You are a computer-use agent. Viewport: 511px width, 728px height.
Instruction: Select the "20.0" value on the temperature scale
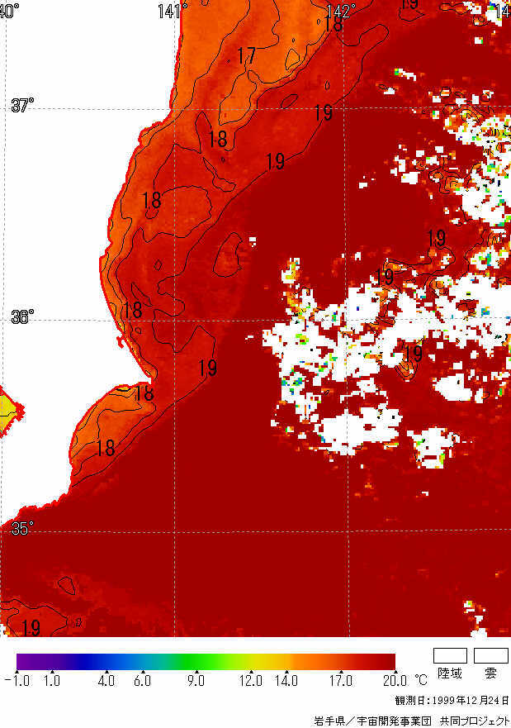tap(395, 681)
